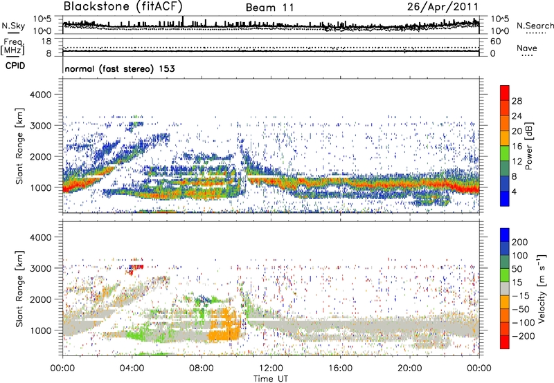Click the '-15' Velocity colorbar tick label
Viewport: 554px width, 383px height.
(521, 296)
